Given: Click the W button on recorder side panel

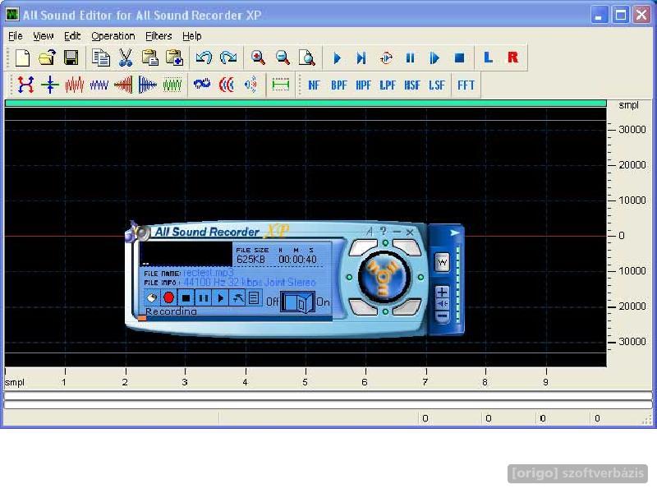Looking at the screenshot, I should [443, 263].
